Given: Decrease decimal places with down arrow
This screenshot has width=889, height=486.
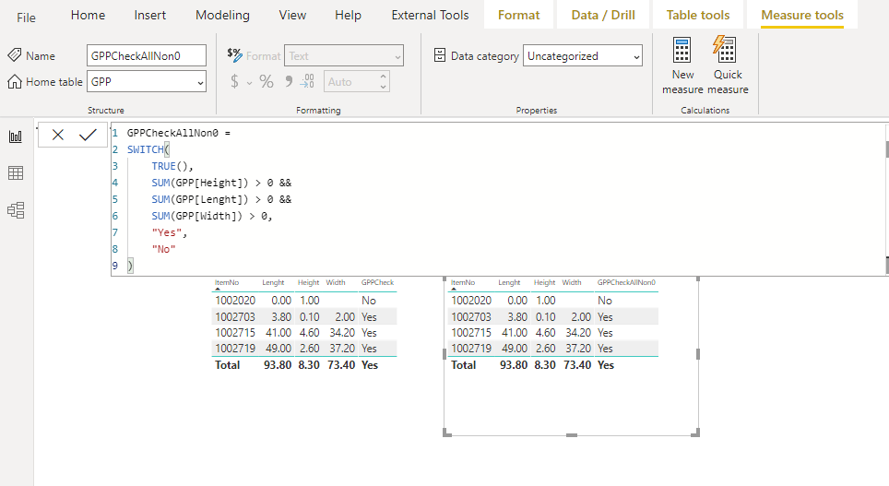Looking at the screenshot, I should click(x=384, y=87).
